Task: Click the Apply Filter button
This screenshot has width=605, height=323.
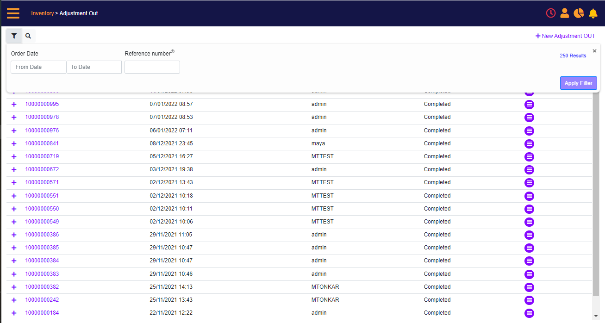Action: [578, 83]
